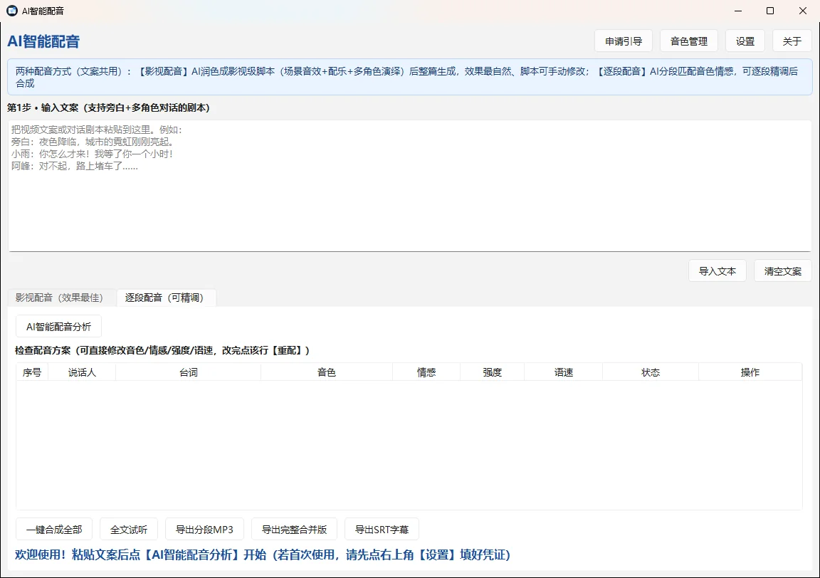Click the blue info banner about 两种配音方式
820x578 pixels.
[x=410, y=77]
